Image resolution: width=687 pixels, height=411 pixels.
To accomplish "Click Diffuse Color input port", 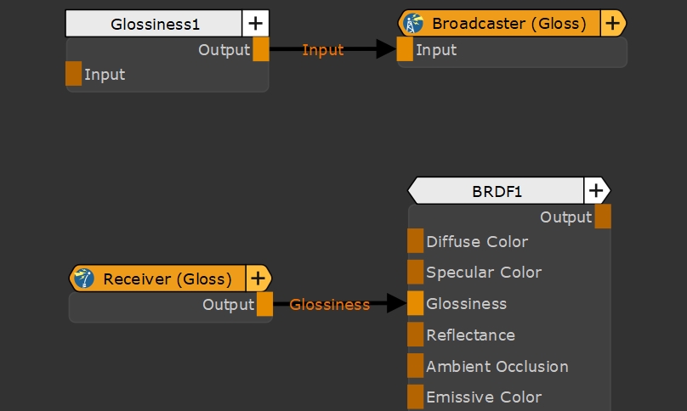I will click(415, 241).
